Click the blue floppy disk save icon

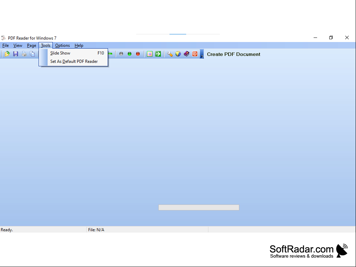point(16,54)
